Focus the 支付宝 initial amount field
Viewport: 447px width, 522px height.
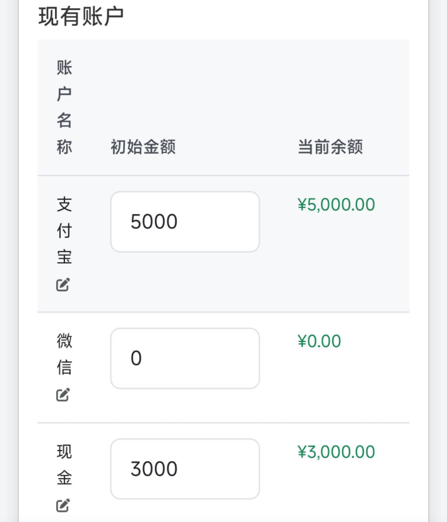[x=185, y=222]
